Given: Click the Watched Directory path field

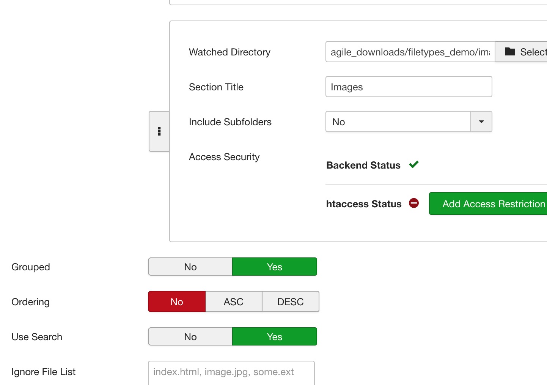Looking at the screenshot, I should pyautogui.click(x=410, y=52).
